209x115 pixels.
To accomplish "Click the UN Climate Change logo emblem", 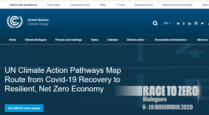I will click(x=15, y=22).
